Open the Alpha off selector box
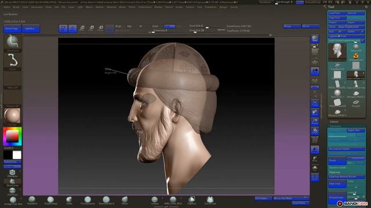371x208 pixels. pos(12,79)
